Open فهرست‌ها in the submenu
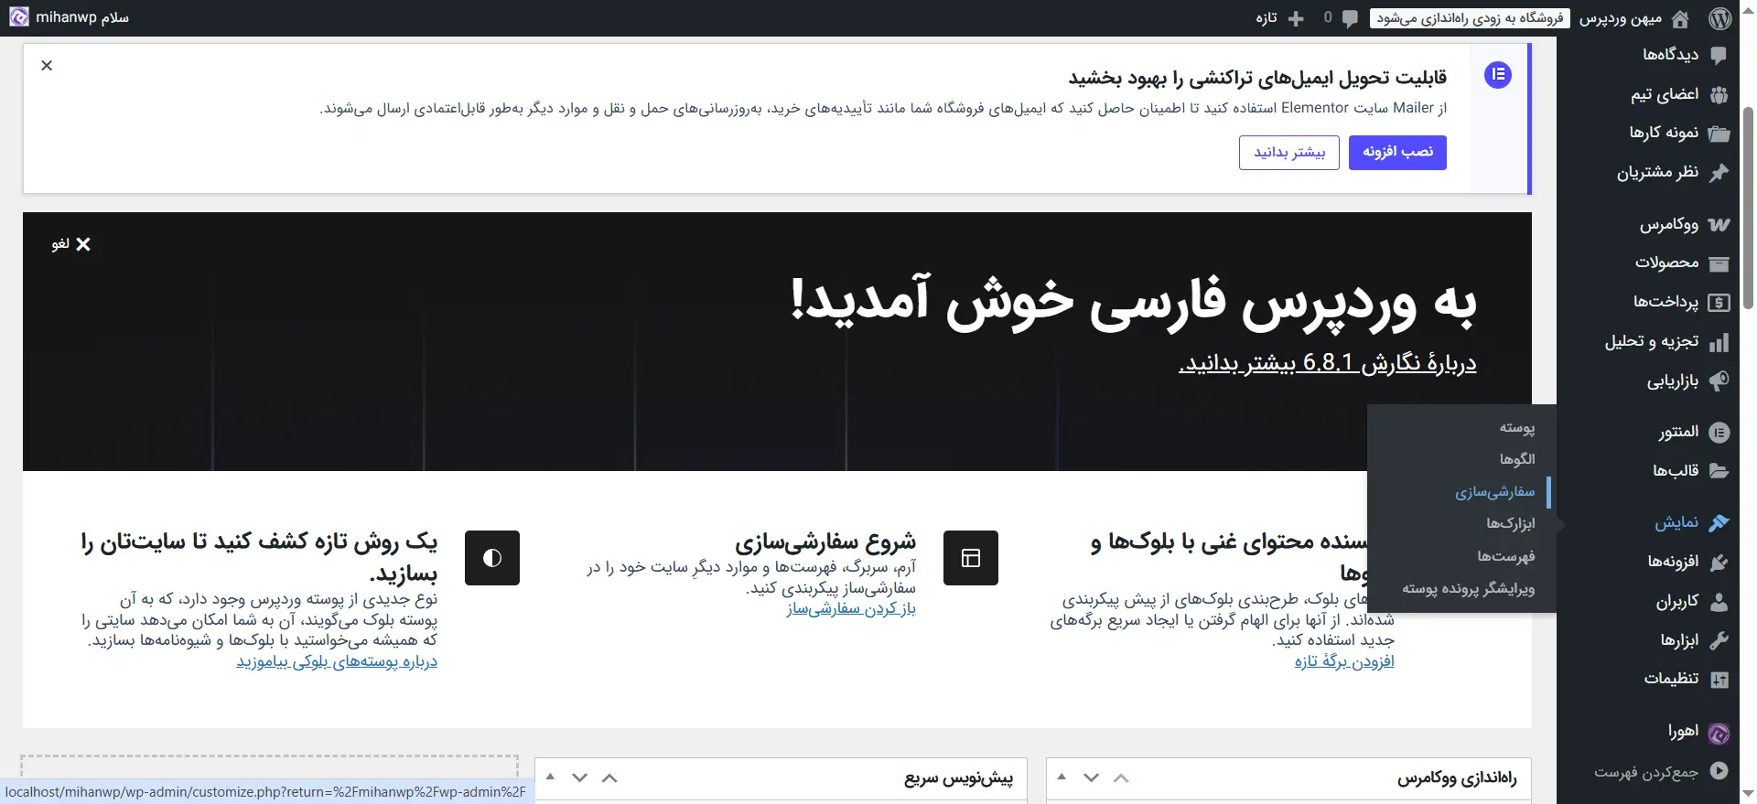The width and height of the screenshot is (1757, 804). [x=1506, y=556]
